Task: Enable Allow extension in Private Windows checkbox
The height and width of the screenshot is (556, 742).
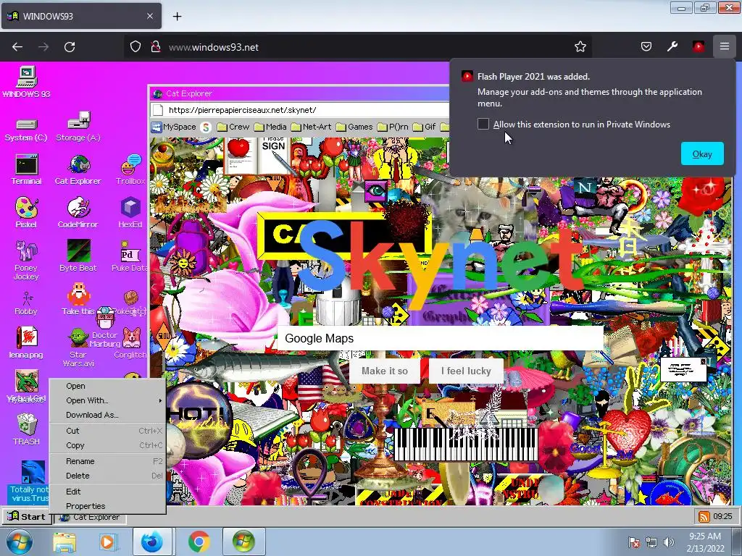Action: coord(483,124)
